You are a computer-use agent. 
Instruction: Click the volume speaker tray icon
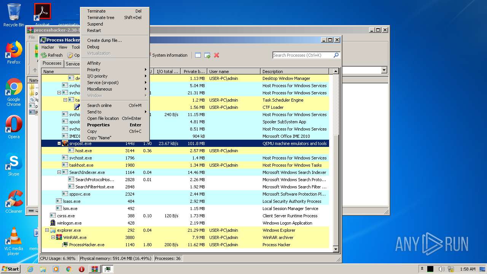click(x=442, y=269)
